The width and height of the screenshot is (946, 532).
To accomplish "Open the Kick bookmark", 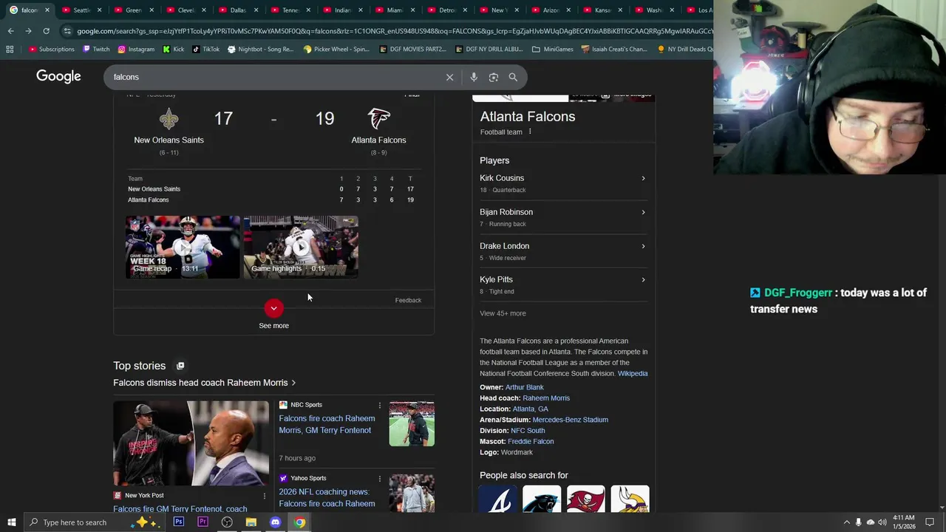I will (x=173, y=50).
